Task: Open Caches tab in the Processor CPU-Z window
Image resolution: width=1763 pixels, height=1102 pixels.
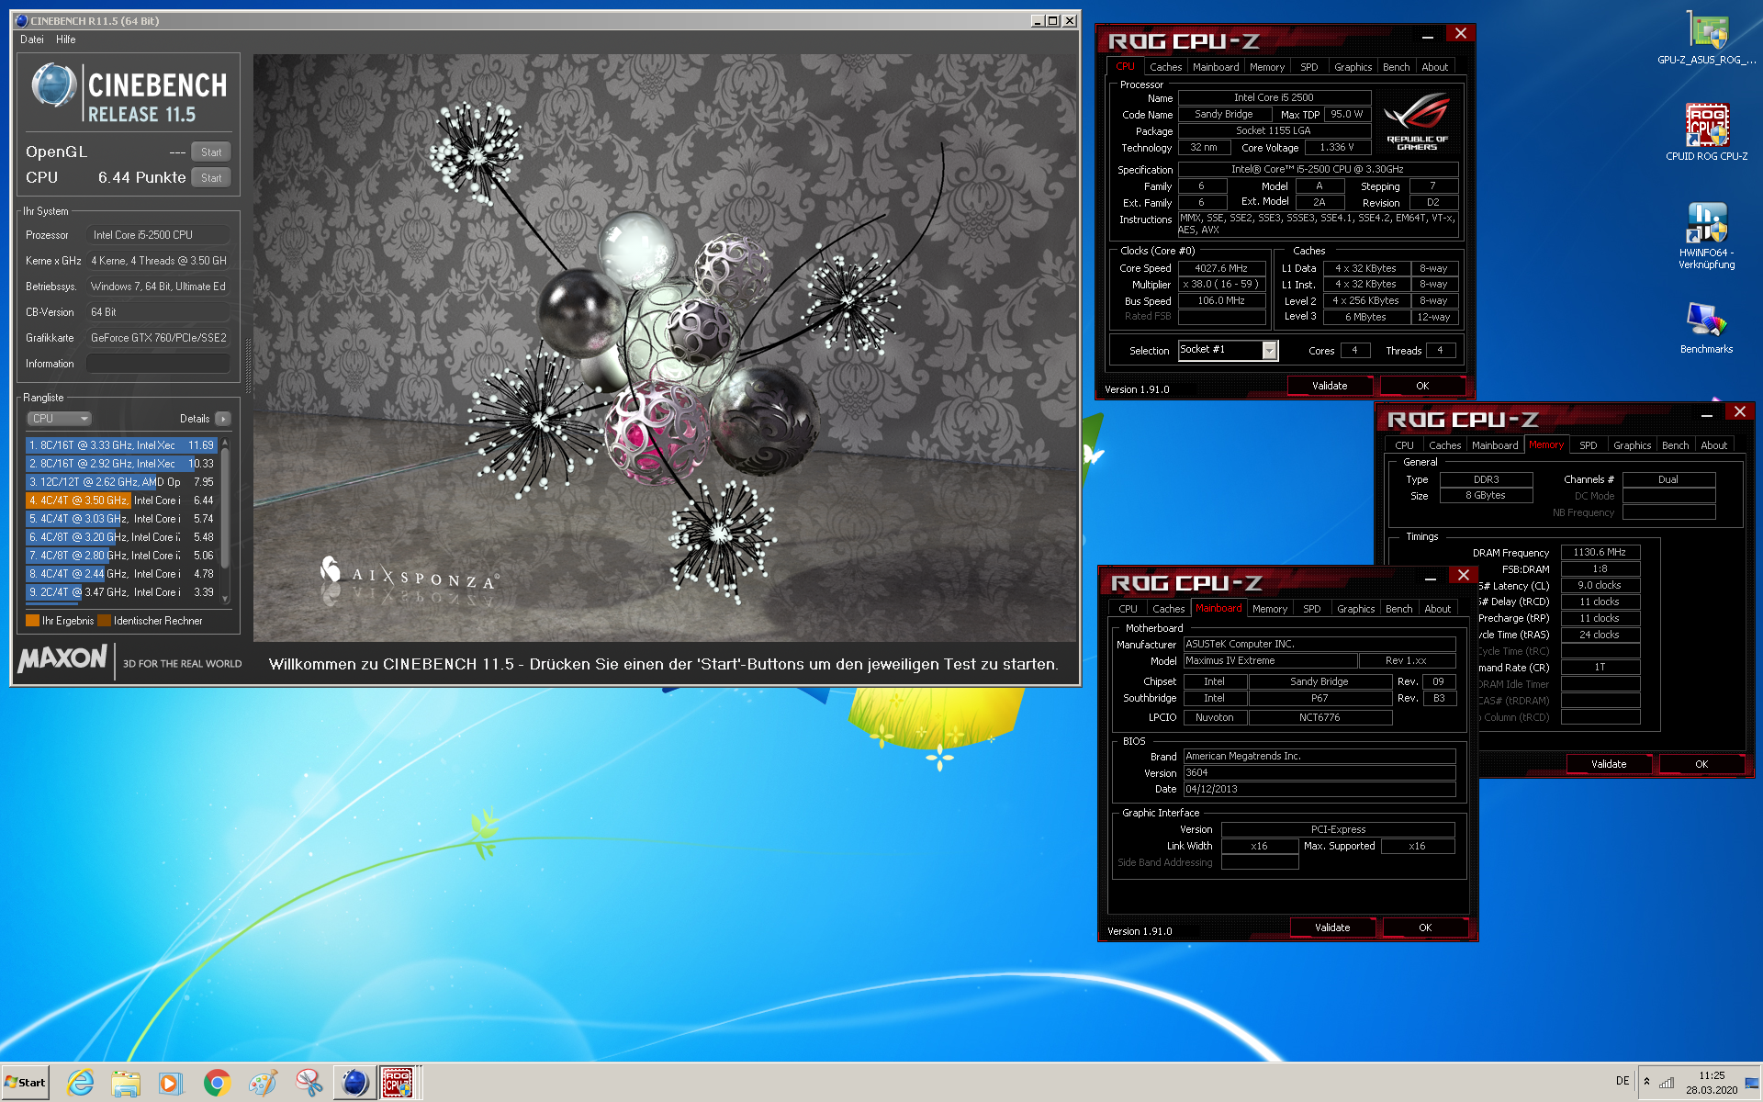Action: (x=1165, y=67)
